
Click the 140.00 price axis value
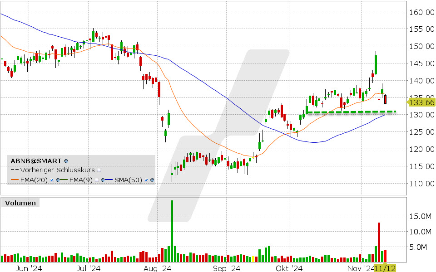click(x=422, y=81)
